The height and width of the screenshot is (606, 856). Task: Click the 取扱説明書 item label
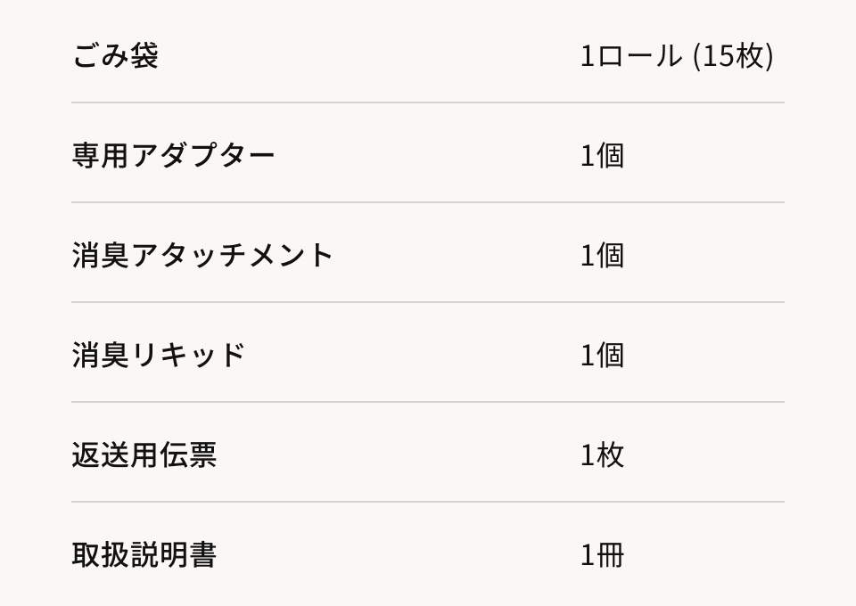tap(144, 554)
